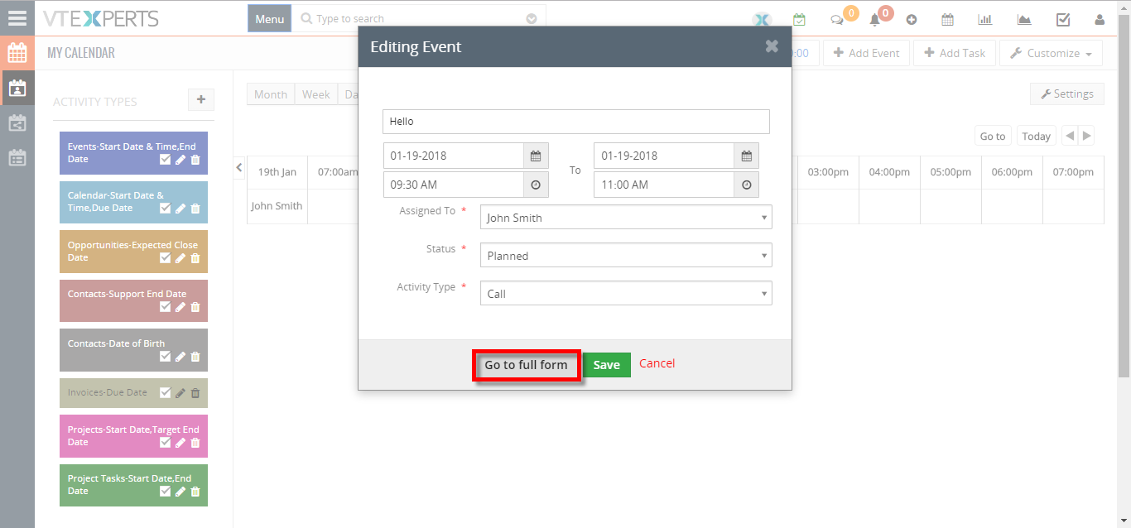
Task: Edit the Events-Start Date activity type
Action: pos(180,160)
